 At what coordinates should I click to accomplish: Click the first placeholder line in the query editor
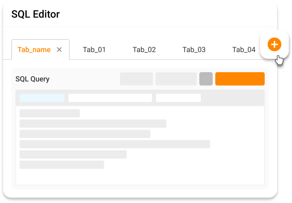pyautogui.click(x=50, y=113)
